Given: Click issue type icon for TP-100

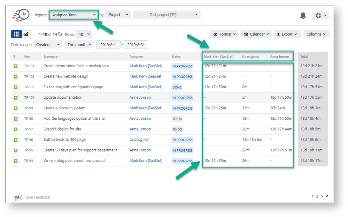Looking at the screenshot, I should coord(16,98).
